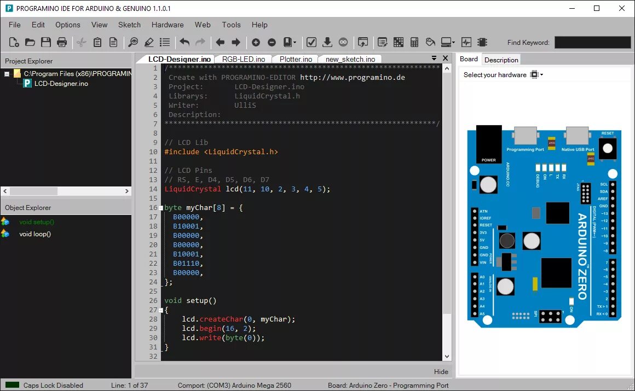
Task: Collapse the byte myChar code fold marker
Action: point(161,208)
